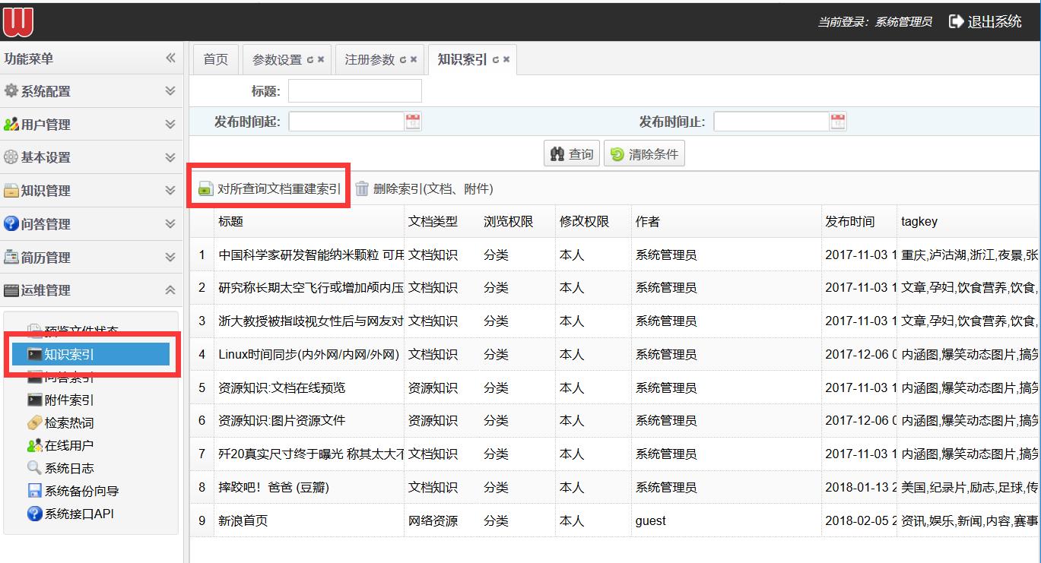Click the magnifier icon beside 系统日志

coord(34,468)
